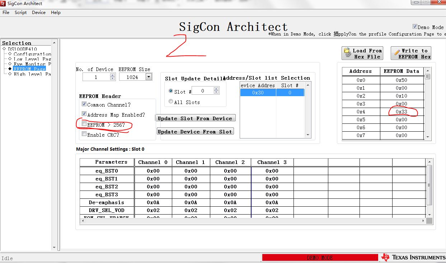
Task: Click the Update Device From Slot button
Action: click(195, 131)
